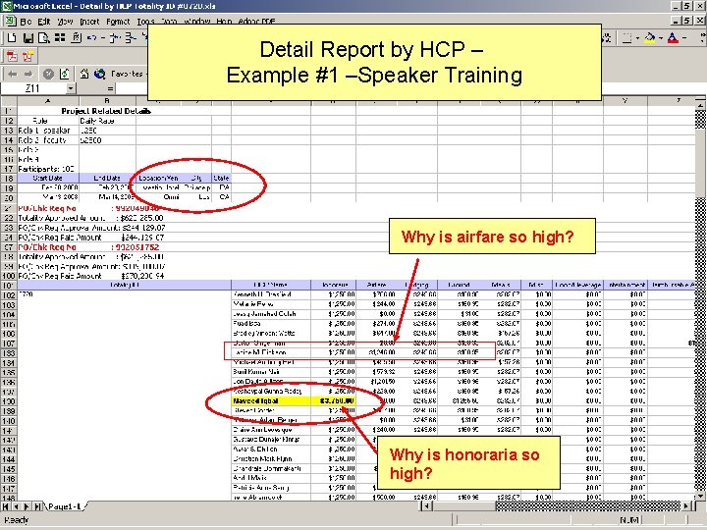
Task: Open the Format menu
Action: coord(118,22)
